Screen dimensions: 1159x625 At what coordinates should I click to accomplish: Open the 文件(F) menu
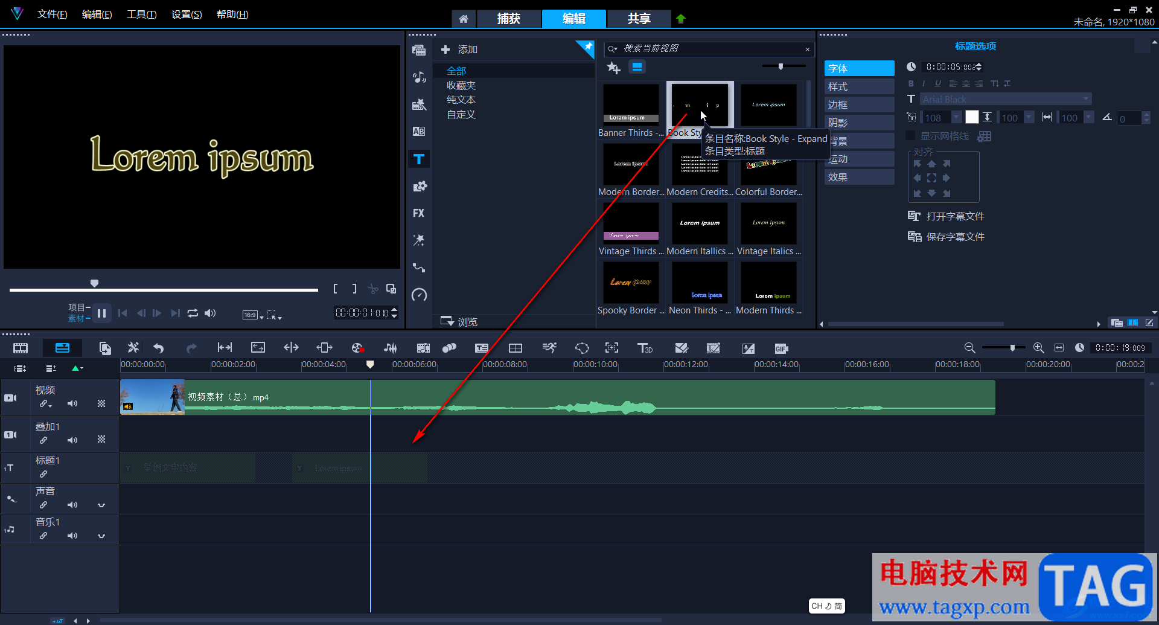(52, 14)
